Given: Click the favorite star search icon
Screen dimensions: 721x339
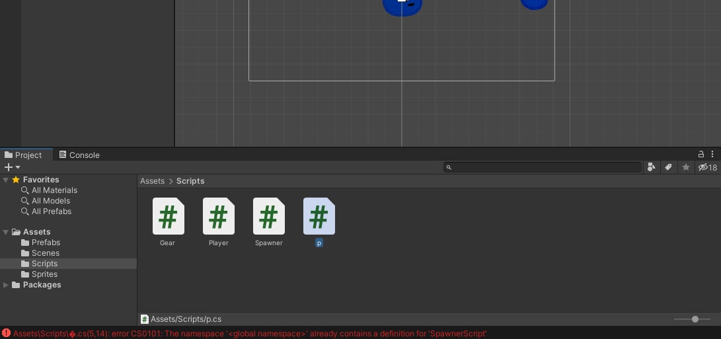Looking at the screenshot, I should [685, 167].
